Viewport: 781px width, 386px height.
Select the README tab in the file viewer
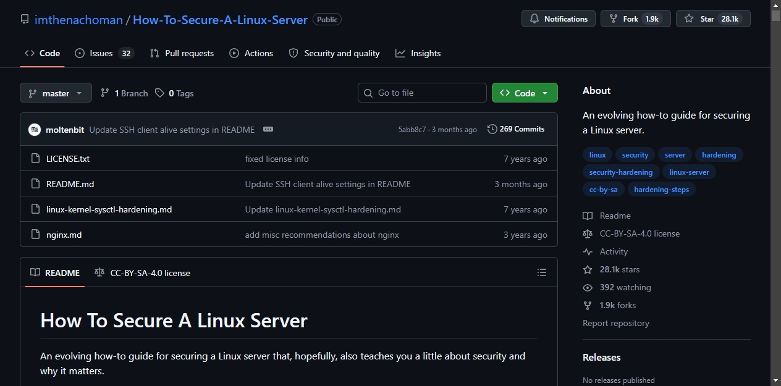click(55, 272)
